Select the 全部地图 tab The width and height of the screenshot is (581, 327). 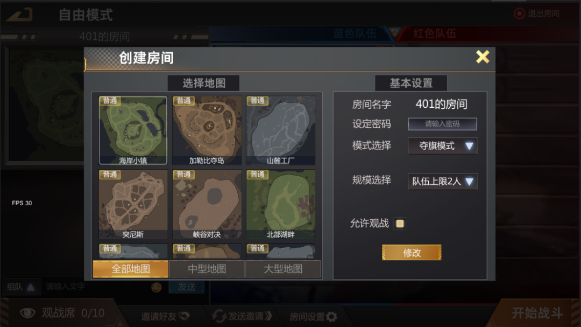[x=130, y=269]
